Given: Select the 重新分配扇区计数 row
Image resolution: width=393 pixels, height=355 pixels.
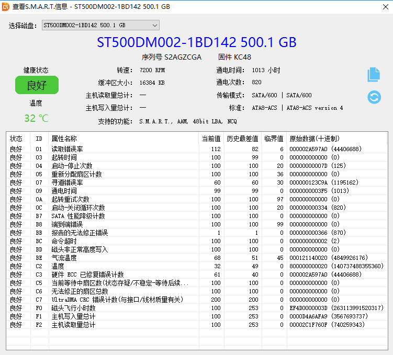Looking at the screenshot, I should point(197,174).
